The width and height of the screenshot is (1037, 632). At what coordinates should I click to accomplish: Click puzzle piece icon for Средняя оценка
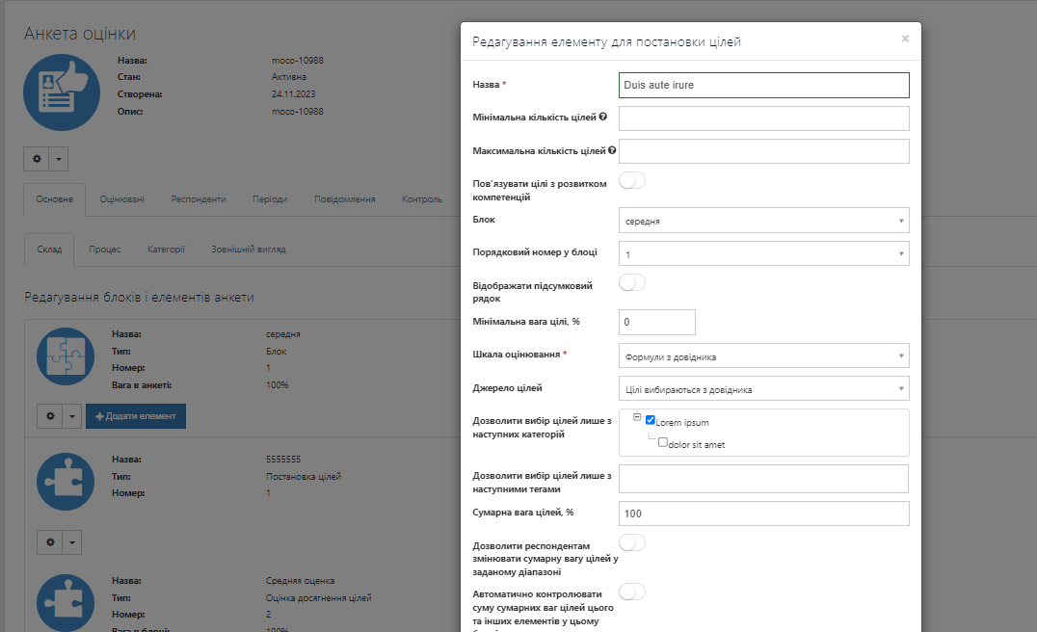click(x=66, y=602)
